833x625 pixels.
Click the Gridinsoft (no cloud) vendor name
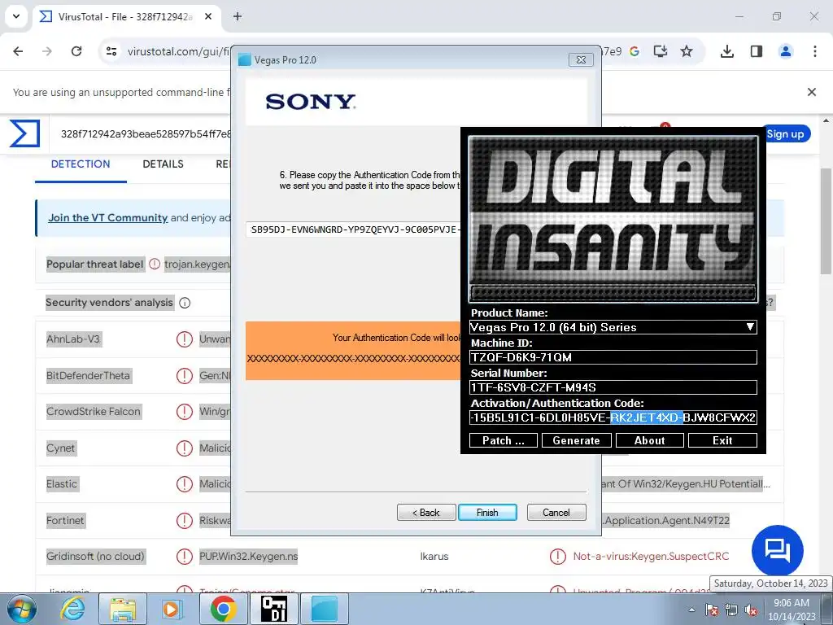pos(96,557)
